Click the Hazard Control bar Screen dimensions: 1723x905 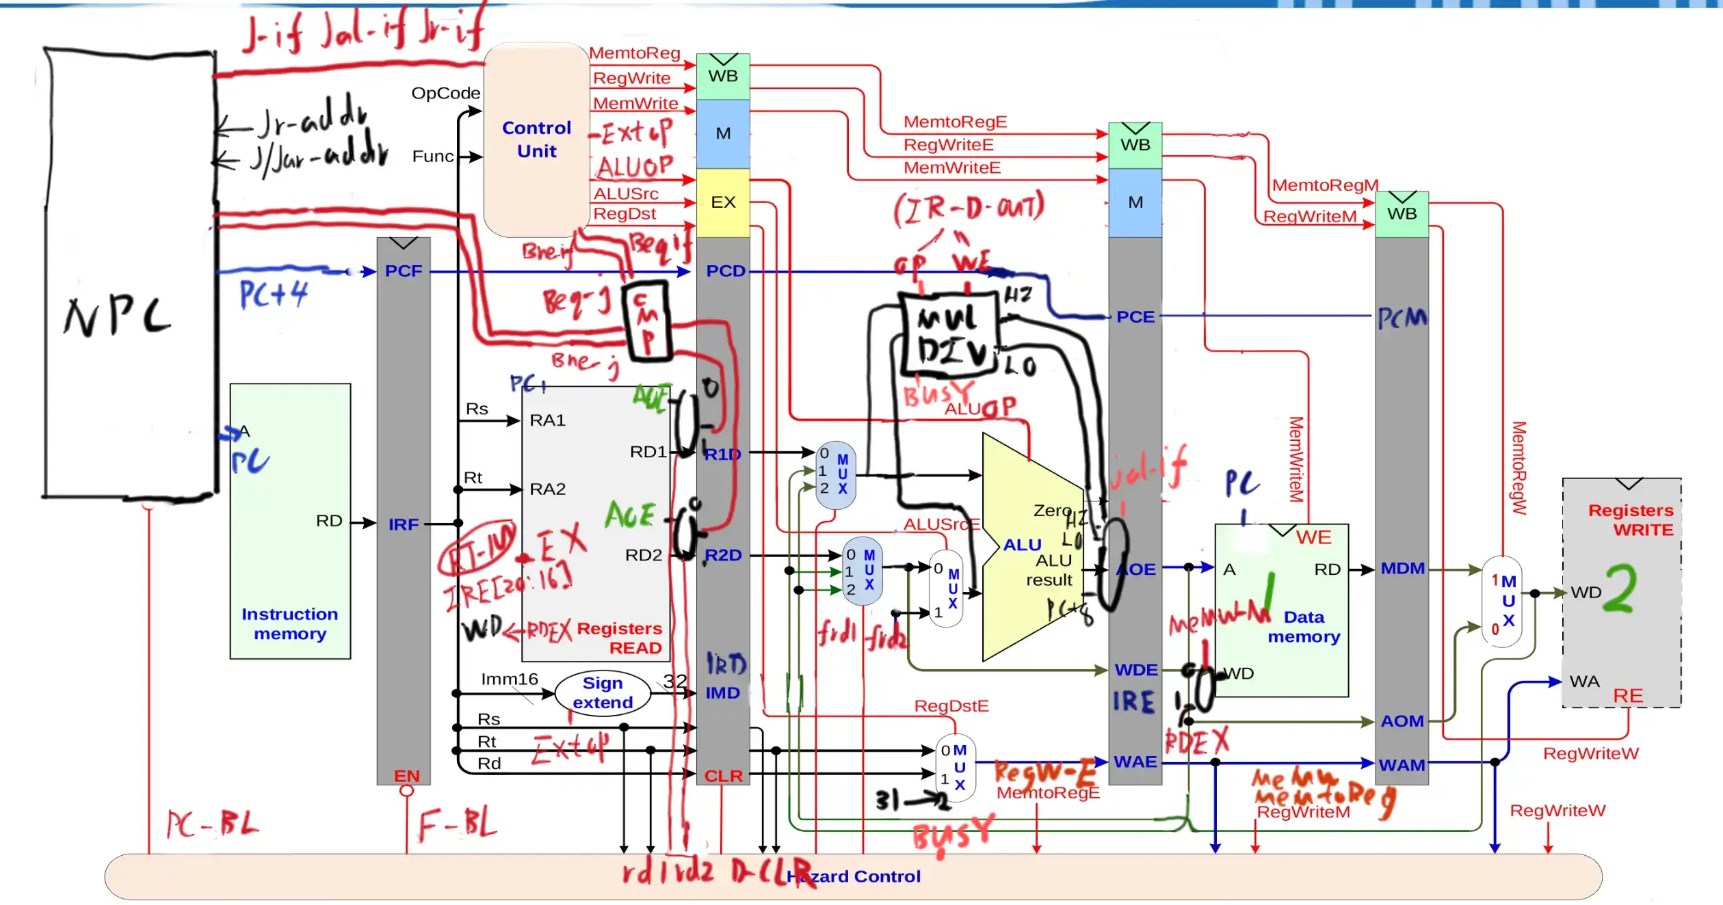click(x=853, y=876)
